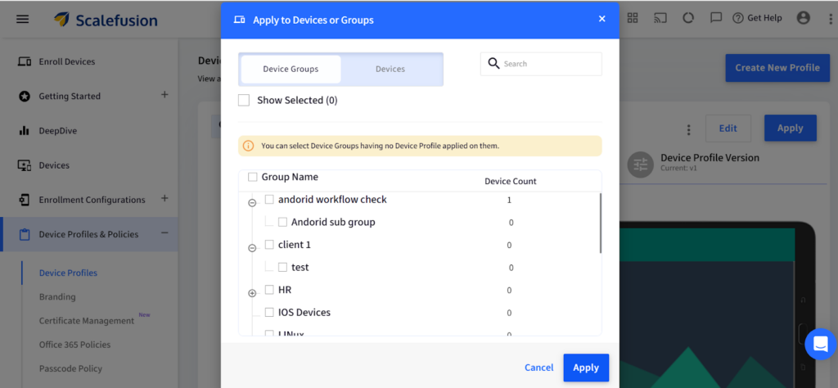
Task: Click the message bubble icon in header
Action: click(716, 18)
